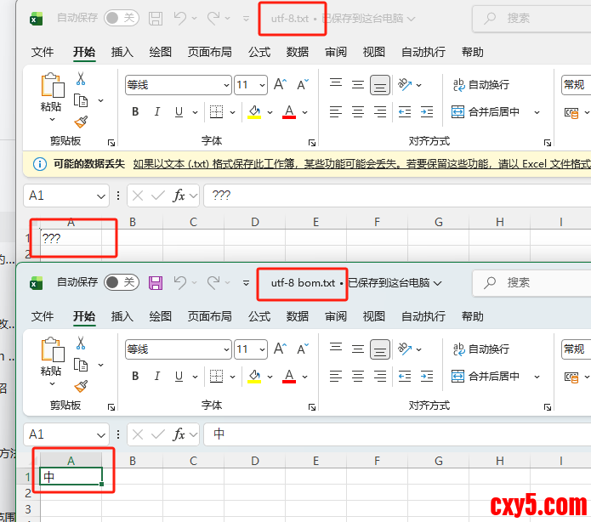Switch to the 插入 tab in the top window
The width and height of the screenshot is (591, 522).
coord(122,52)
